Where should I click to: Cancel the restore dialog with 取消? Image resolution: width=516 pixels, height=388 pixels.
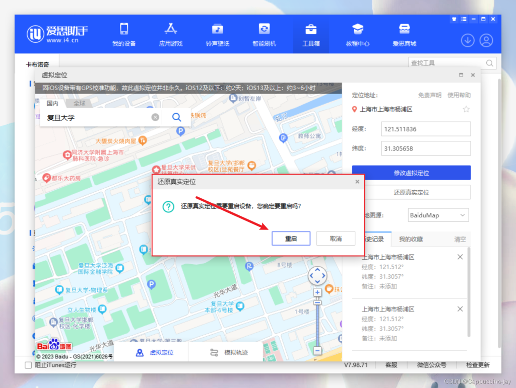point(336,239)
